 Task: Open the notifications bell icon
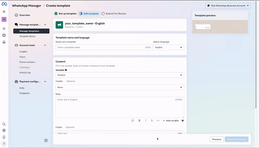click(x=4, y=137)
